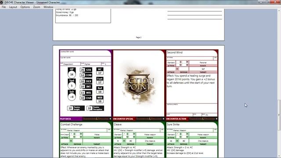This screenshot has width=281, height=158.
Task: Click the Character Viewer title bar app icon
Action: pos(2,2)
